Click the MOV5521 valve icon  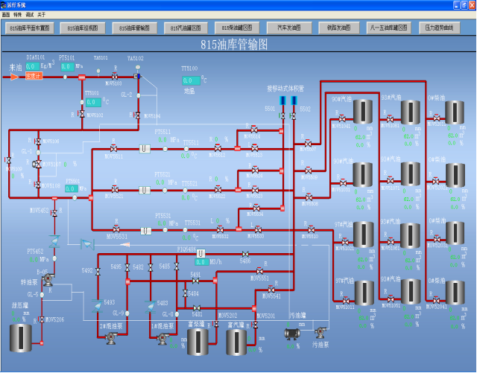click(x=116, y=190)
